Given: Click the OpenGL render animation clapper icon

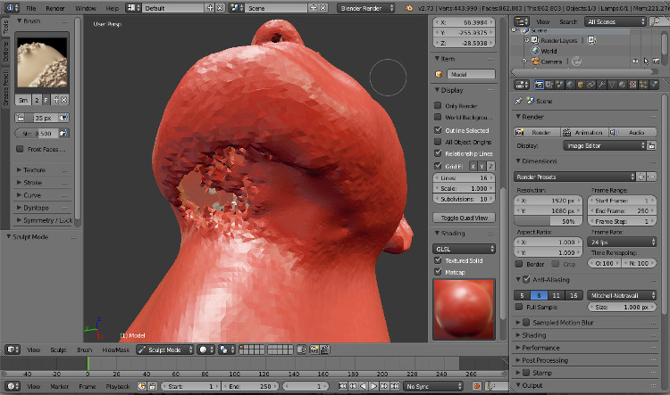Looking at the screenshot, I should click(x=324, y=350).
